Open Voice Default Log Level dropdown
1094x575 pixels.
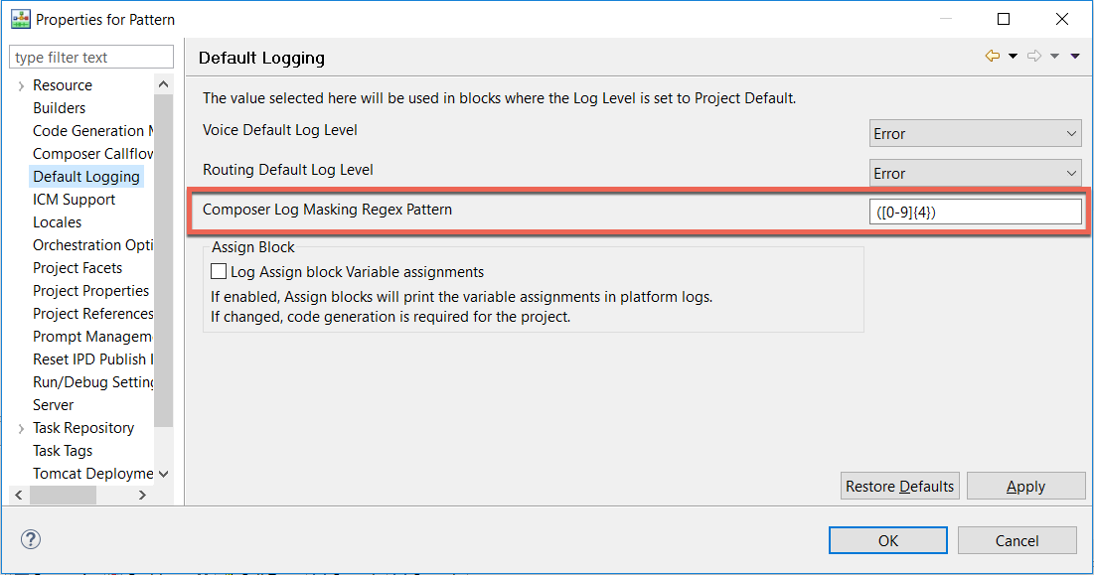(975, 133)
